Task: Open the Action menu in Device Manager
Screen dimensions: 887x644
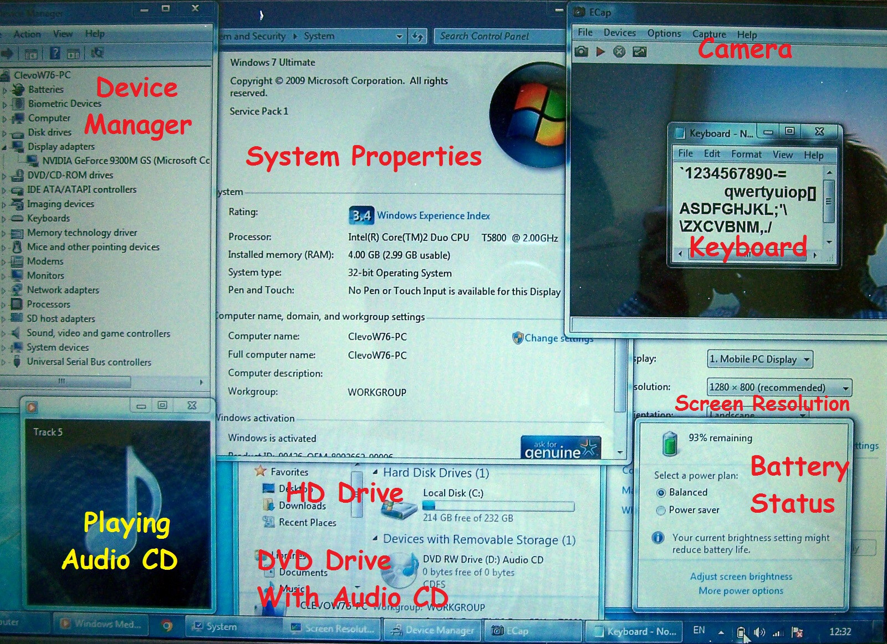Action: click(27, 34)
